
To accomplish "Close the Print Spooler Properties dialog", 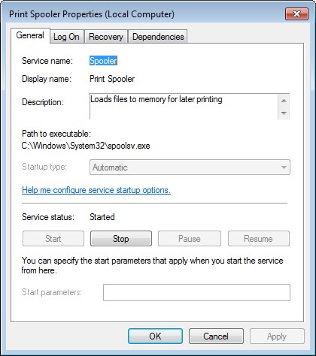I will 296,14.
